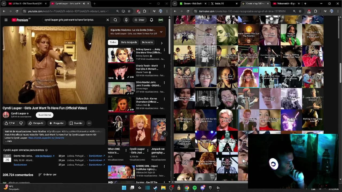
Task: Click the Crear button
Action: tap(139, 20)
